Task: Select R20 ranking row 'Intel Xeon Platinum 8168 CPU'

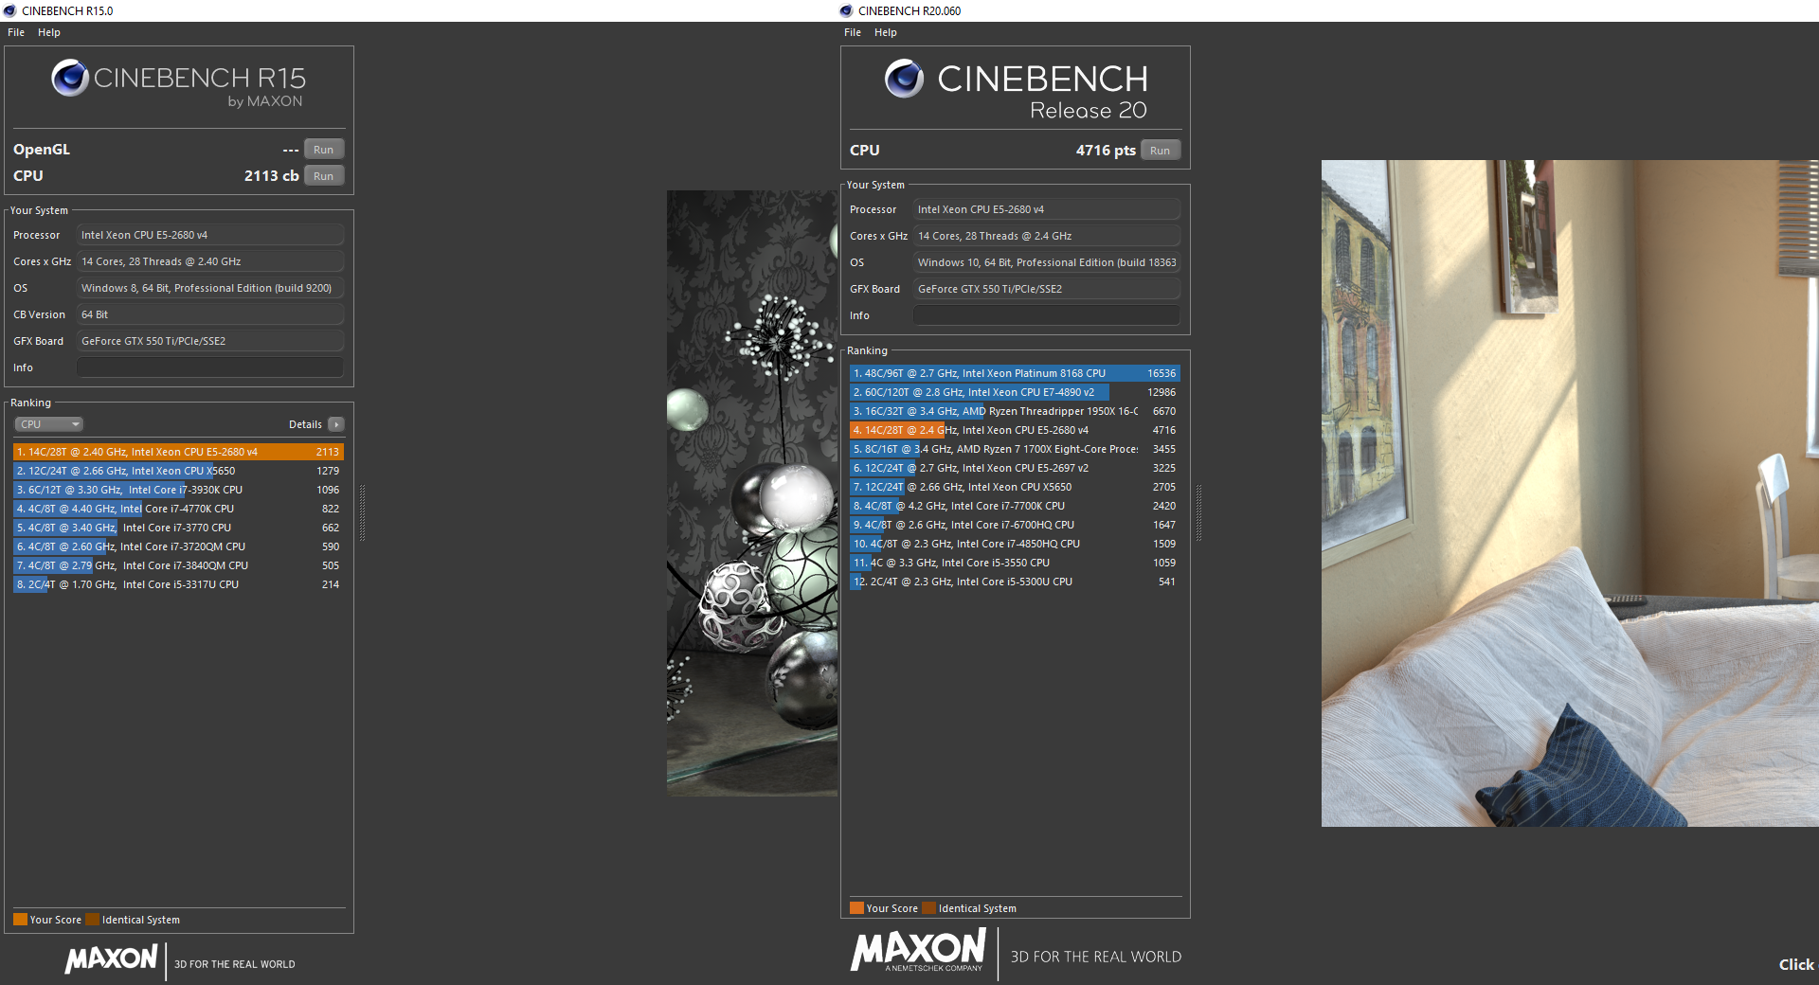Action: 1015,373
